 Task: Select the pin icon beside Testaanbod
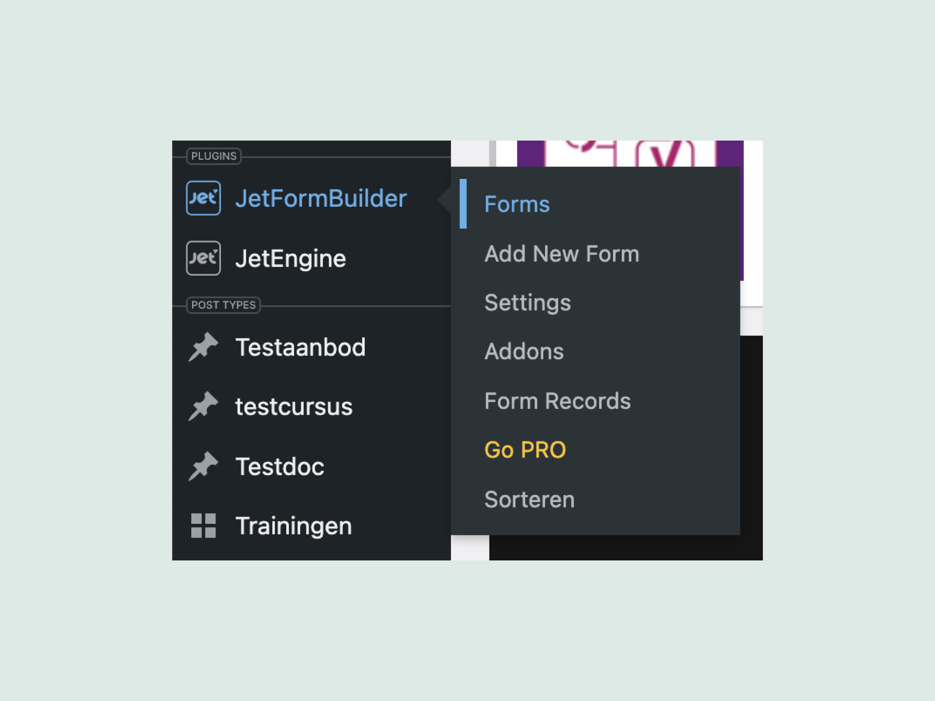click(x=204, y=347)
